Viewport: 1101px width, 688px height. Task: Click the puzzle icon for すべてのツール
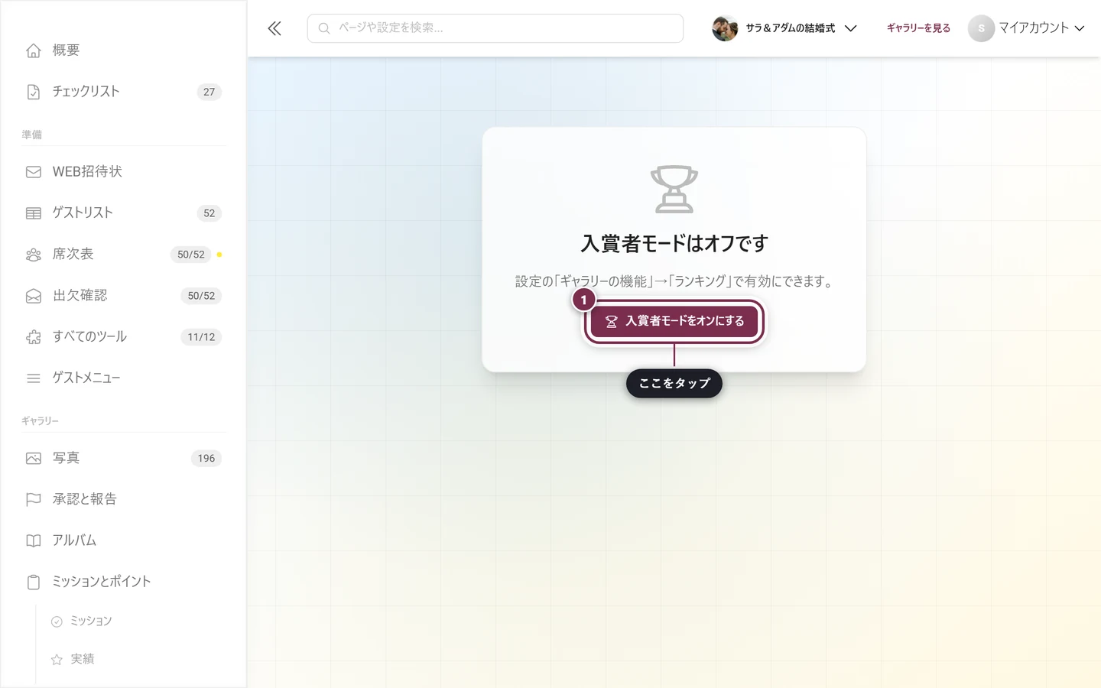click(x=34, y=337)
